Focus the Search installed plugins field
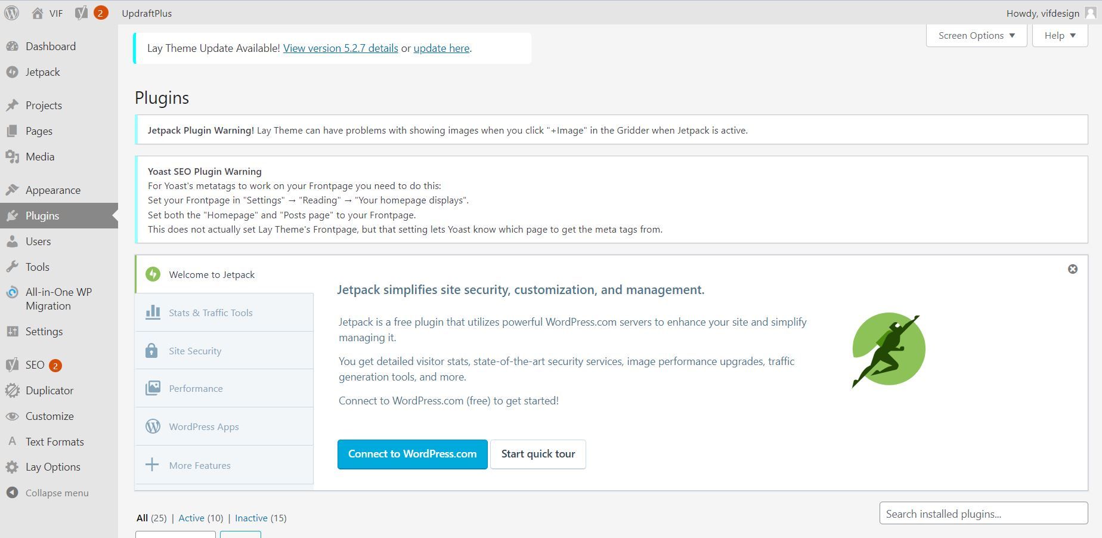1102x538 pixels. tap(983, 514)
